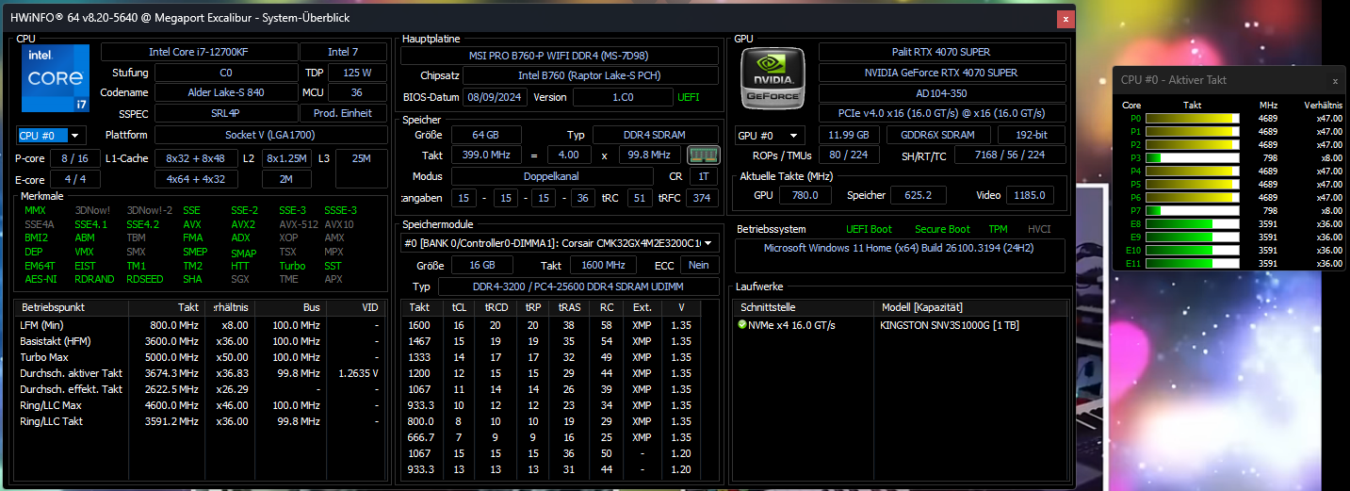This screenshot has height=491, width=1350.
Task: Click the Modell [Kapazität] column header
Action: 970,307
